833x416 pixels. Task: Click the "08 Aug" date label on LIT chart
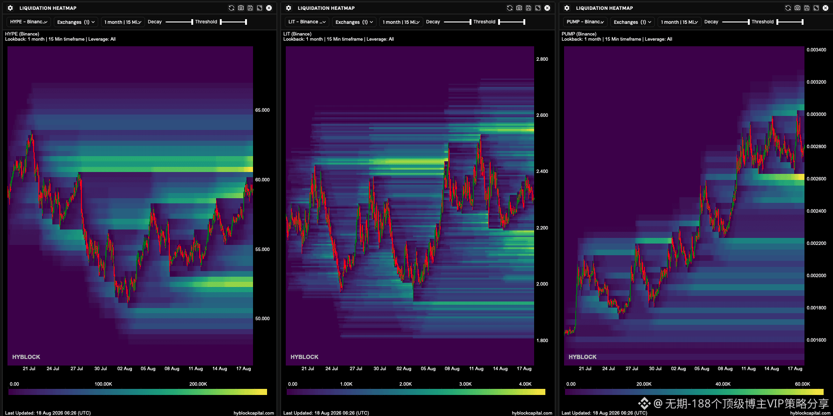point(452,369)
